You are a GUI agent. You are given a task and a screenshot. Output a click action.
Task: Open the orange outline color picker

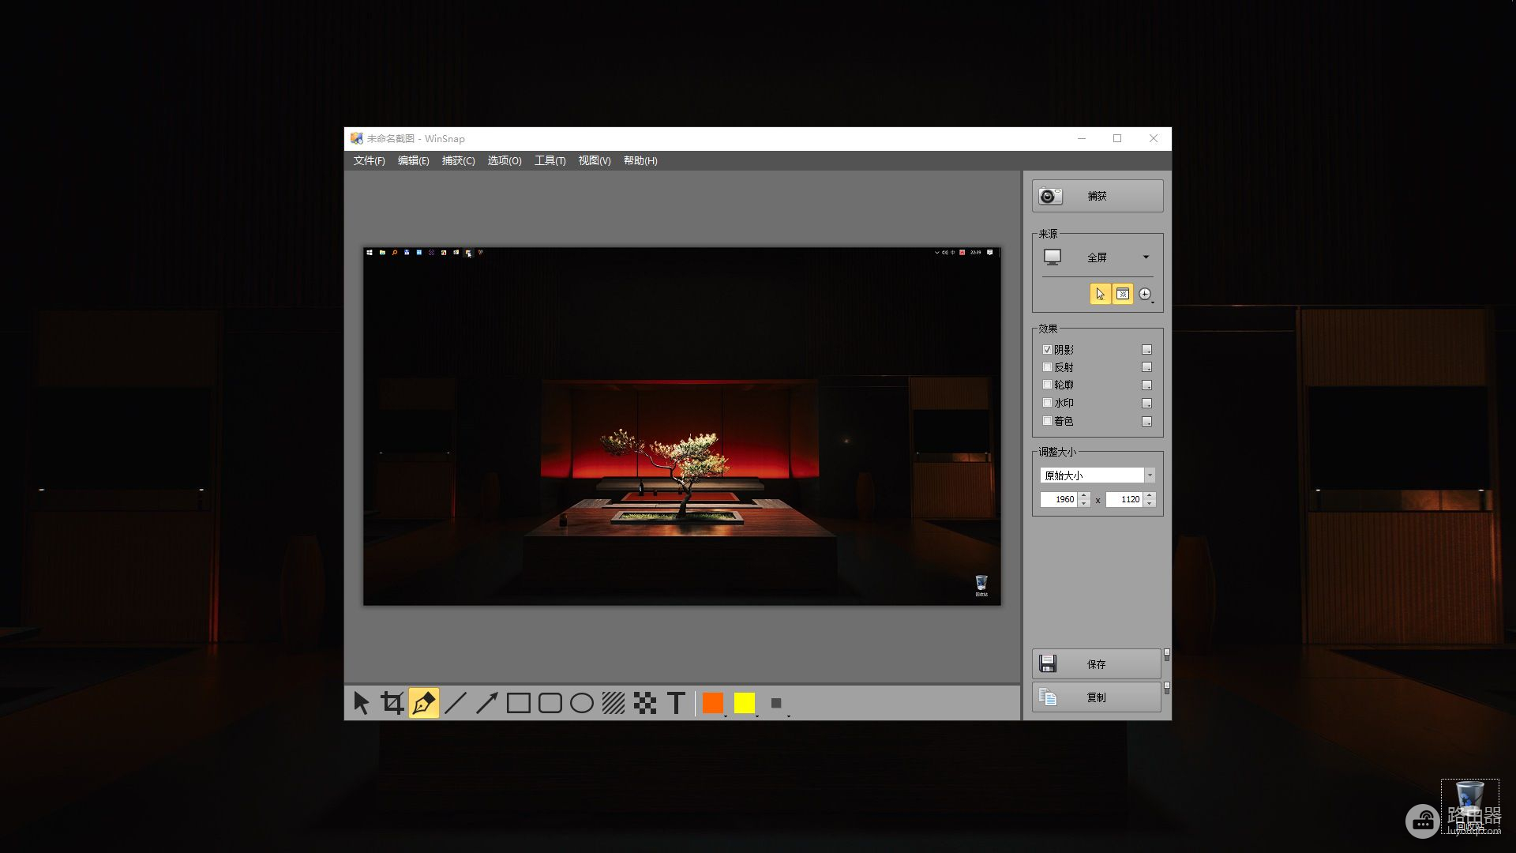[714, 703]
